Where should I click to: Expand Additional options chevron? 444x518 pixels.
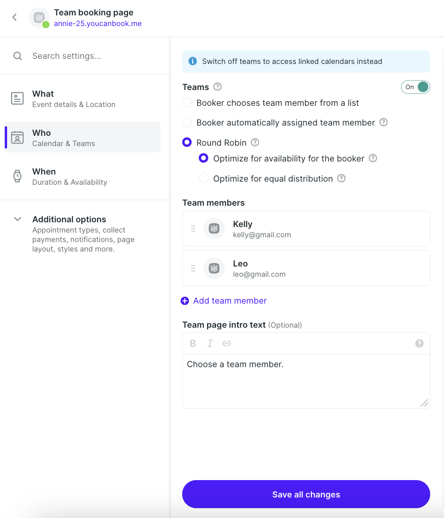(17, 219)
